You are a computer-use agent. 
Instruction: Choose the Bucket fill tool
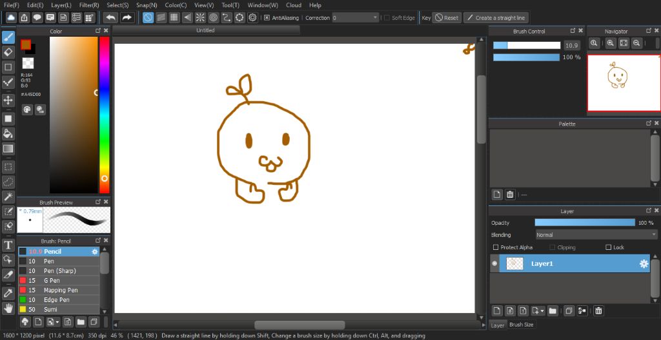8,134
